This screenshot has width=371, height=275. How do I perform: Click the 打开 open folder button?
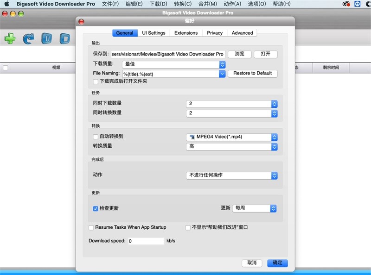pos(266,54)
